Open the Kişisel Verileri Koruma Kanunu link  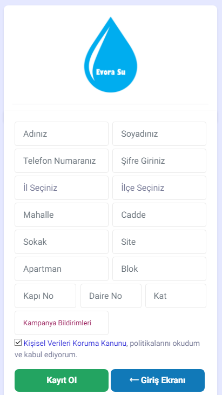tap(75, 343)
